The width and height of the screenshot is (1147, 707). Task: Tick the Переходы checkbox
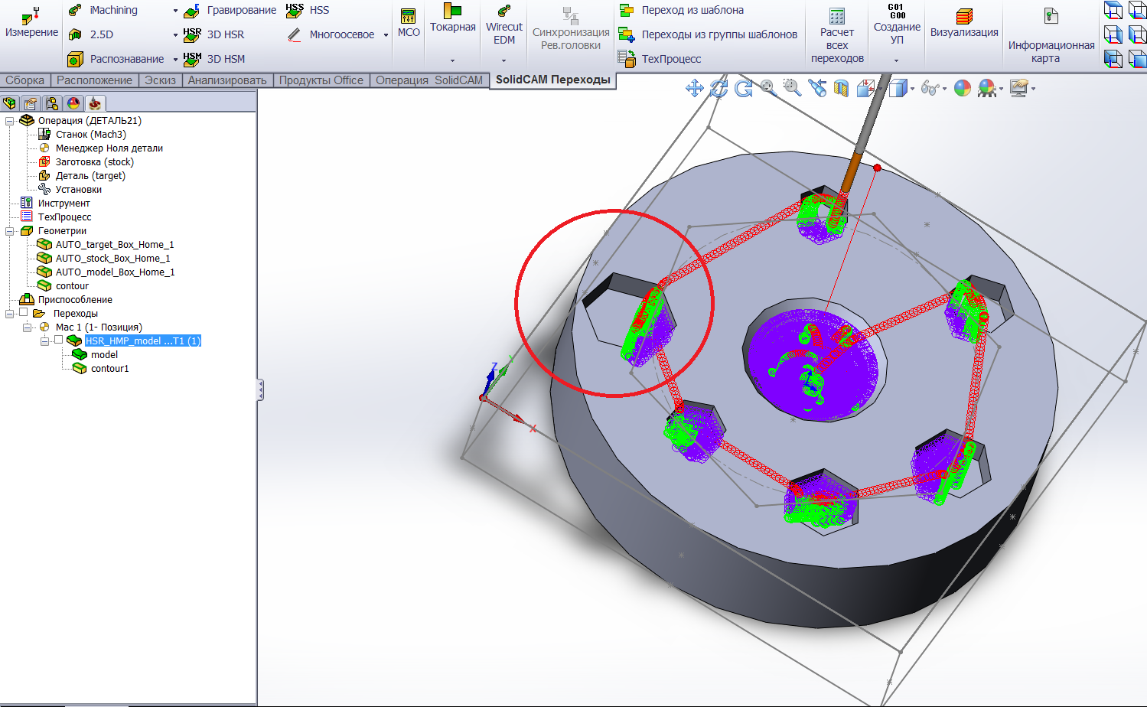24,313
